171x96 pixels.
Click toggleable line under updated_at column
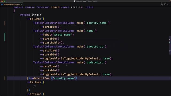pyautogui.click(x=76, y=74)
